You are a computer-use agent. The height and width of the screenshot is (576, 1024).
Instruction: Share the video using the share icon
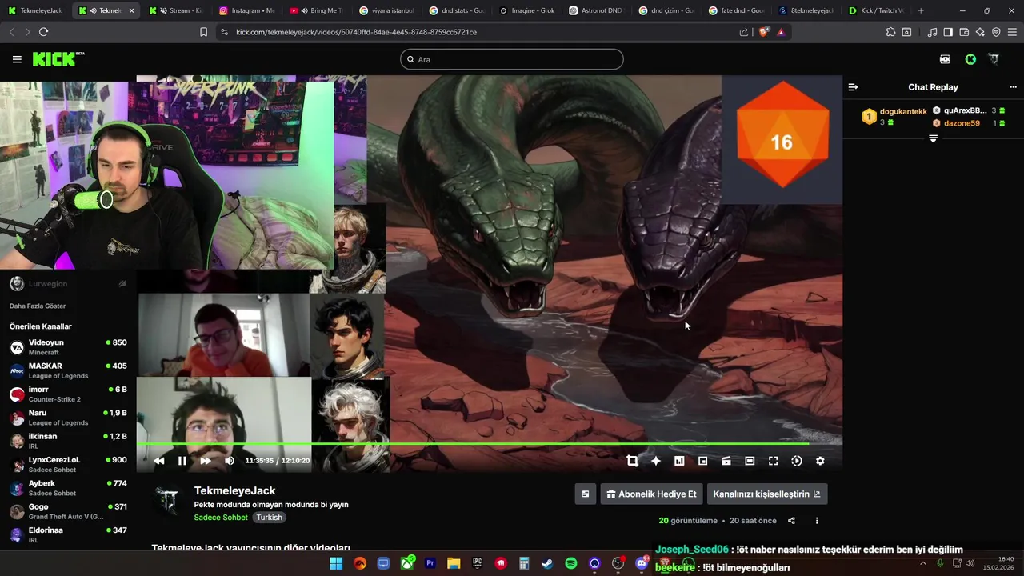(x=791, y=521)
